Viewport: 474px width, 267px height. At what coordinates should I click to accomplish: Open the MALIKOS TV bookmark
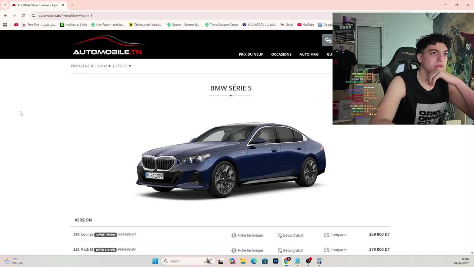[259, 25]
